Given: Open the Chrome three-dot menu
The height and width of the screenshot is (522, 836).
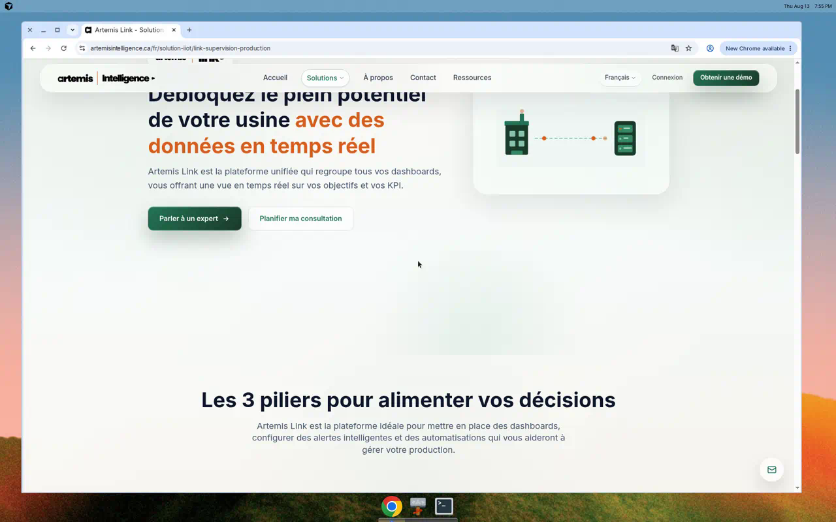Looking at the screenshot, I should click(x=790, y=48).
